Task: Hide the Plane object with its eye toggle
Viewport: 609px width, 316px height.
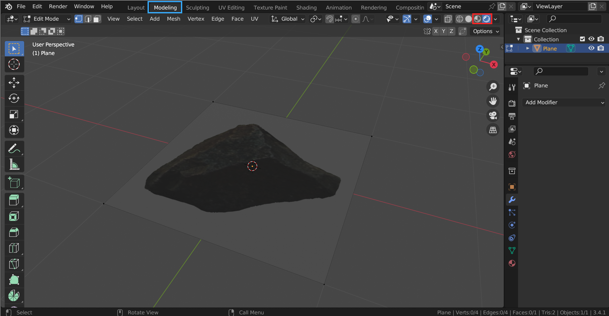Action: coord(591,48)
